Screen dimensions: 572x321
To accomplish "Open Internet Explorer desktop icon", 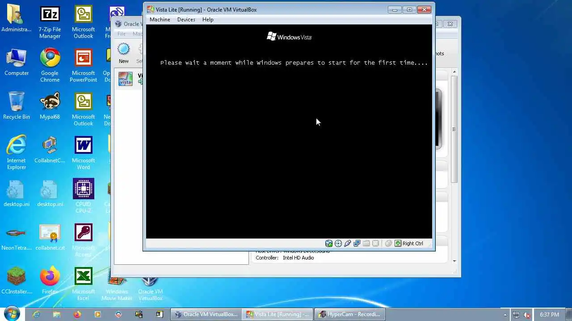I will (17, 152).
